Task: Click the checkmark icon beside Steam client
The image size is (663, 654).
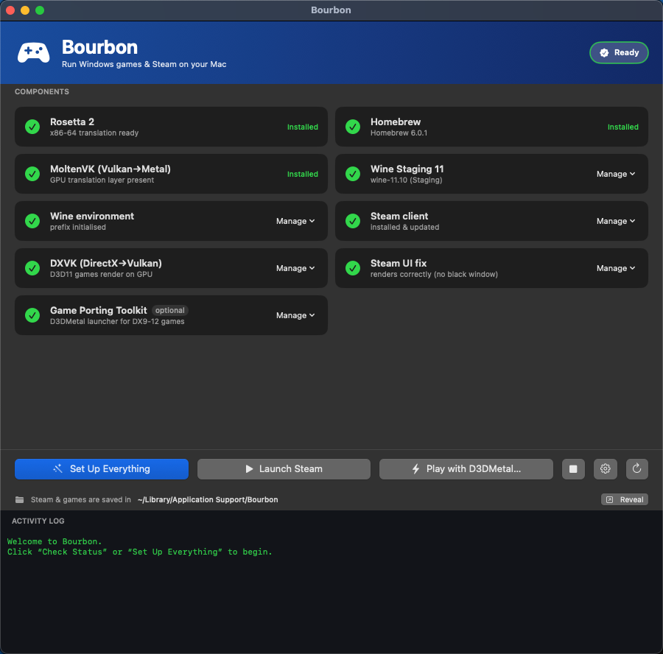Action: [353, 221]
